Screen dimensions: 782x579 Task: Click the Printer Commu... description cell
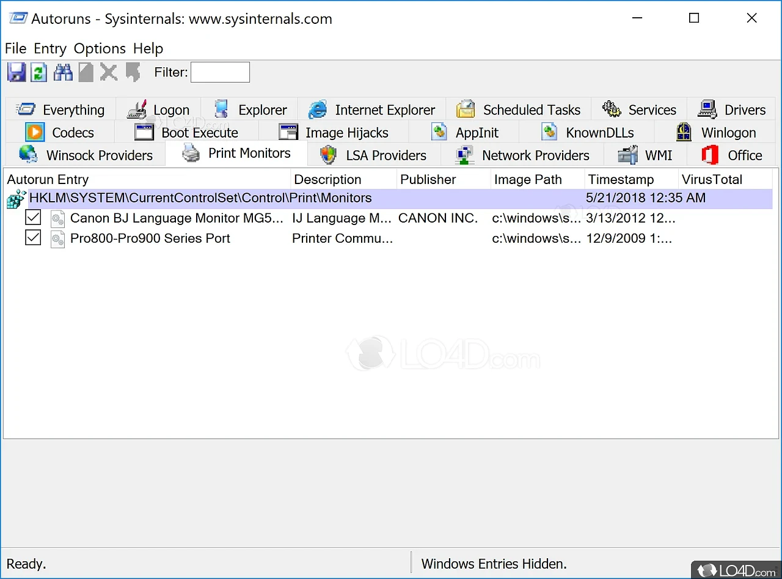coord(343,238)
